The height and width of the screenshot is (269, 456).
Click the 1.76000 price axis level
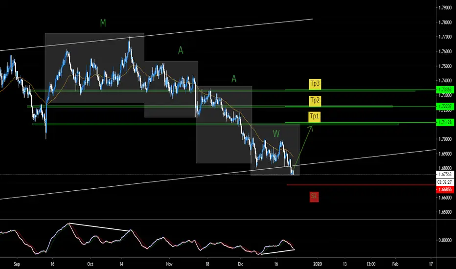click(445, 51)
